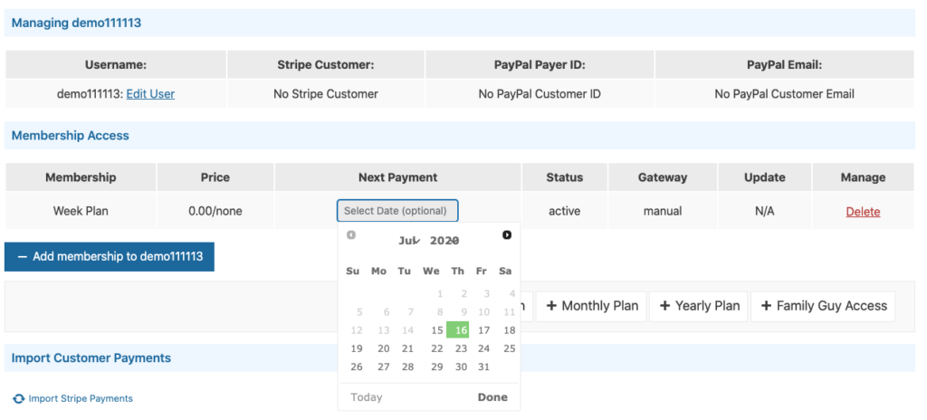The width and height of the screenshot is (927, 420).
Task: Click the Import Stripe Payments refresh icon
Action: [x=18, y=399]
